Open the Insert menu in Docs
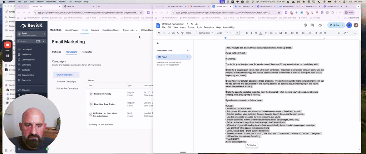366x154 pixels. 183,27
